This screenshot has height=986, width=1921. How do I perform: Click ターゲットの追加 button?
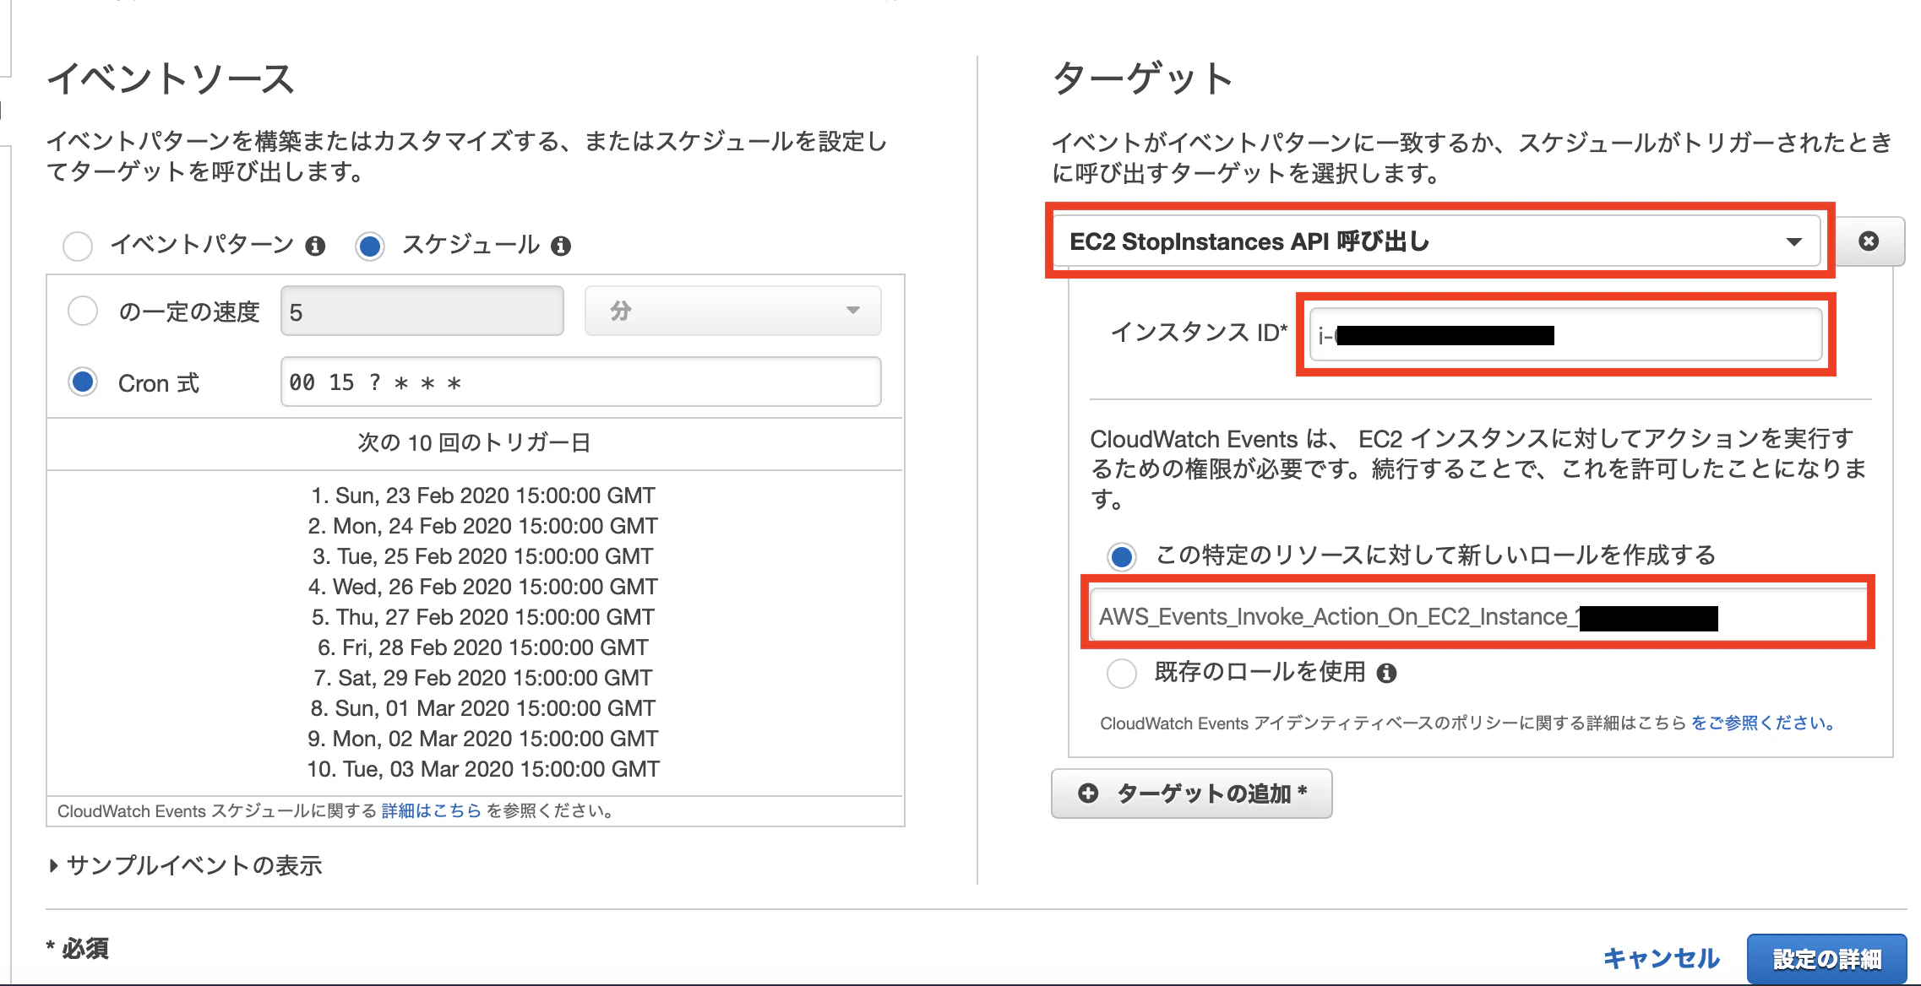[x=1191, y=794]
